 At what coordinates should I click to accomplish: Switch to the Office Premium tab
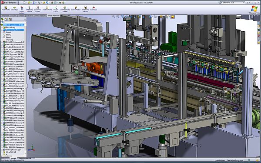point(54,16)
